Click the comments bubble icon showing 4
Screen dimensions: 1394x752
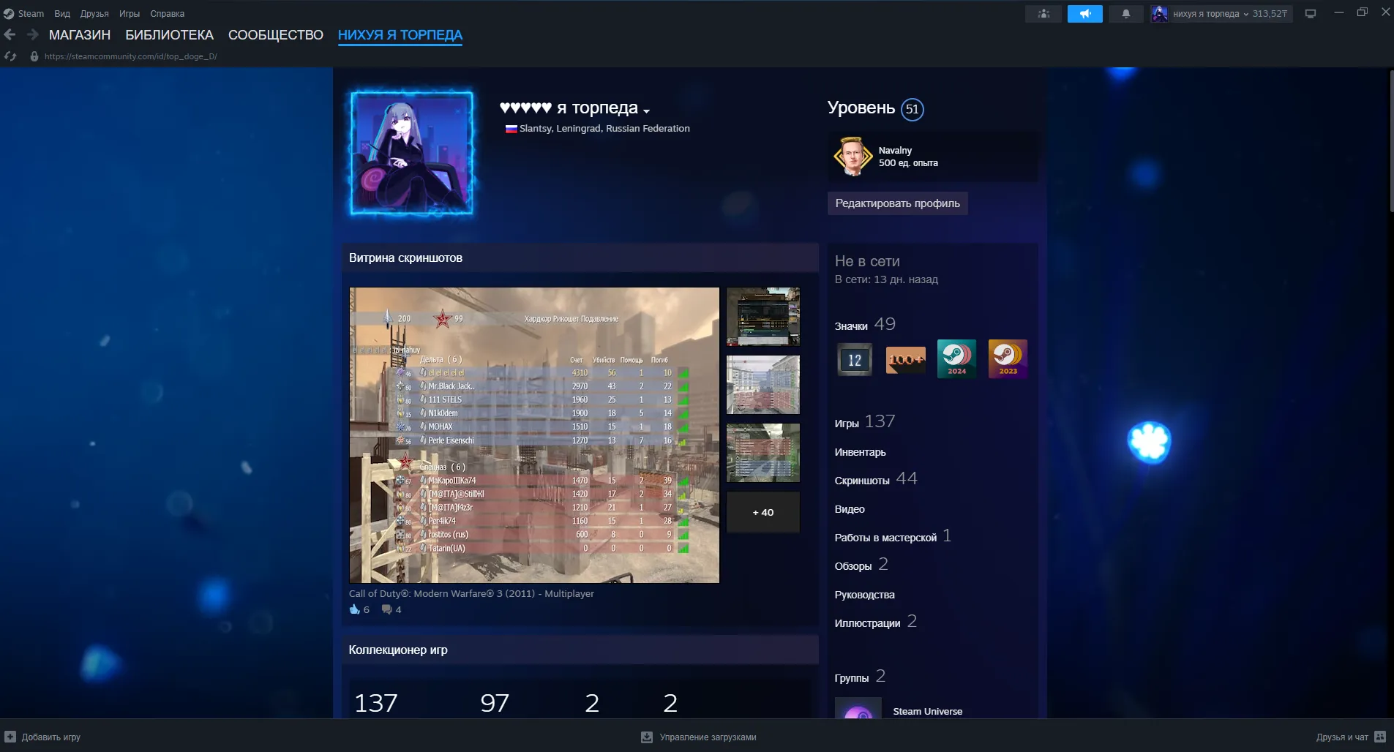point(387,609)
